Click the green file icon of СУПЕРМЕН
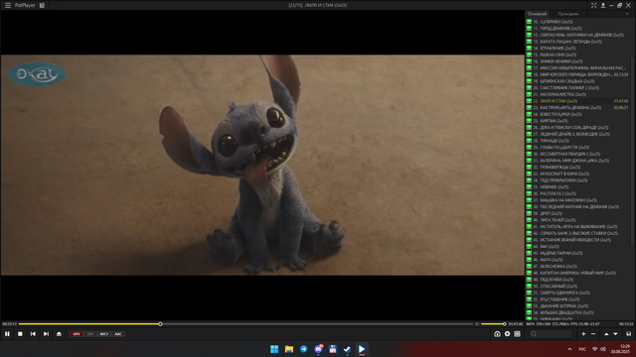 (x=529, y=22)
